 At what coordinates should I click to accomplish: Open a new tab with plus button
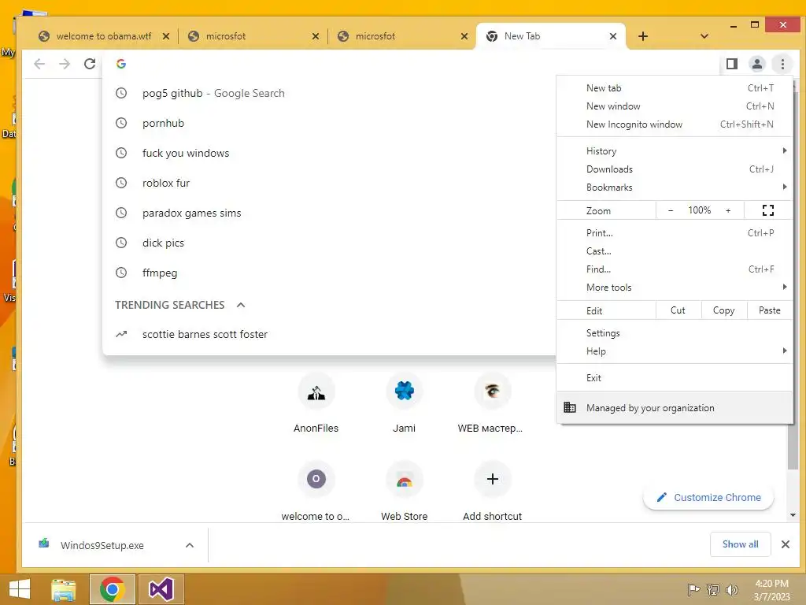[x=642, y=36]
